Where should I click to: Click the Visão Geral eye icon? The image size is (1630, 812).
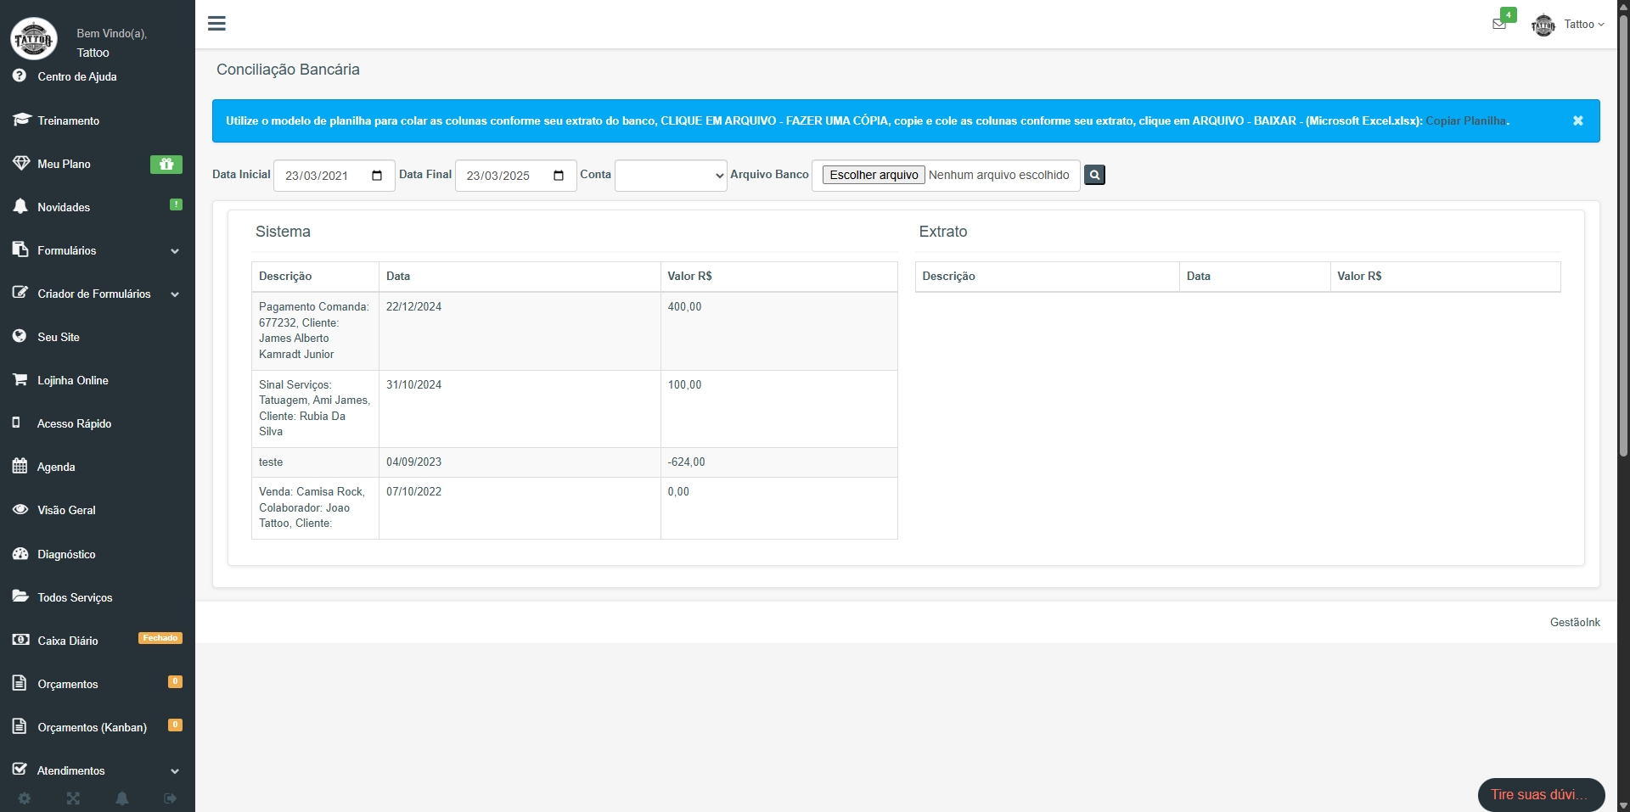click(20, 509)
